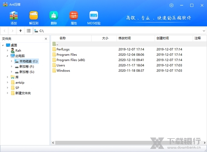Close the 文件夹 side panel
207x152 pixels.
point(46,39)
